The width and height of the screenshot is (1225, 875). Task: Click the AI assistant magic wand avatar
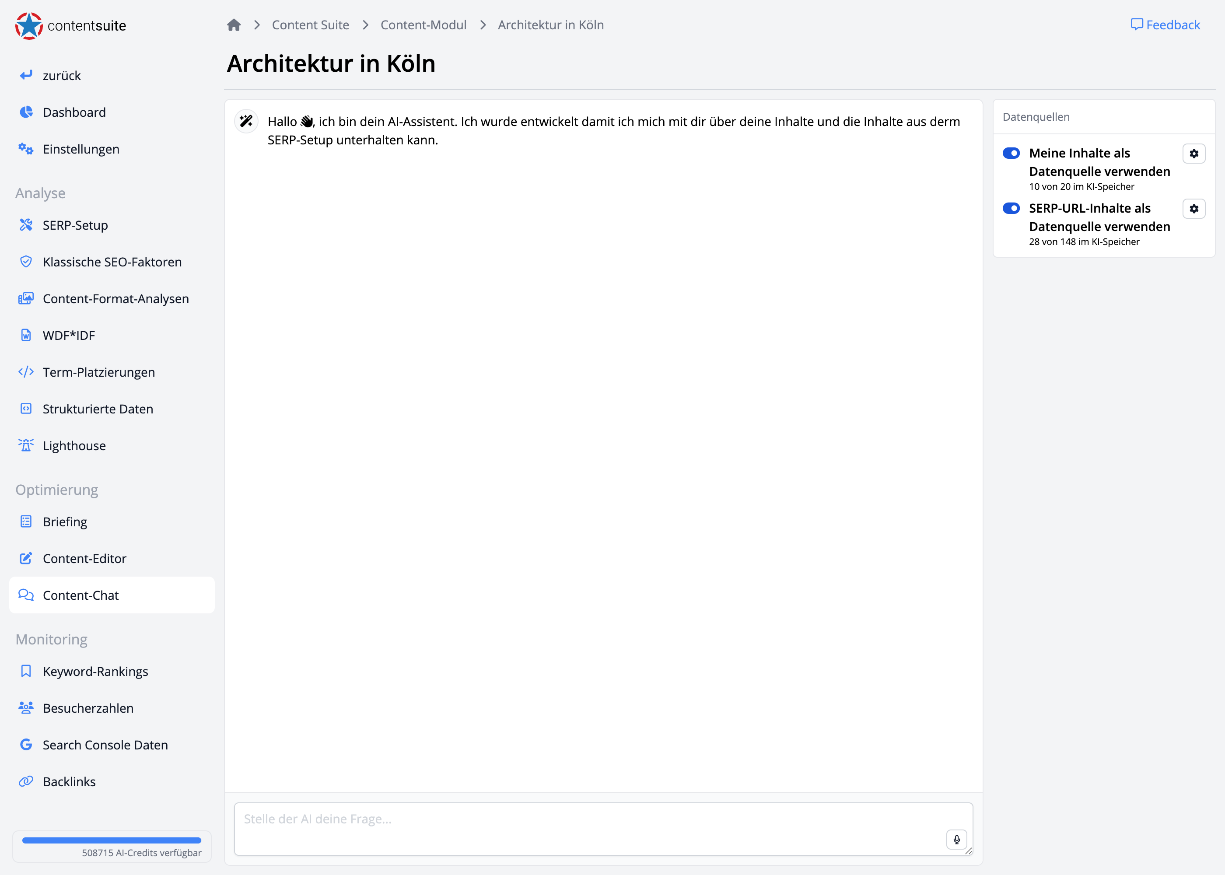coord(246,122)
